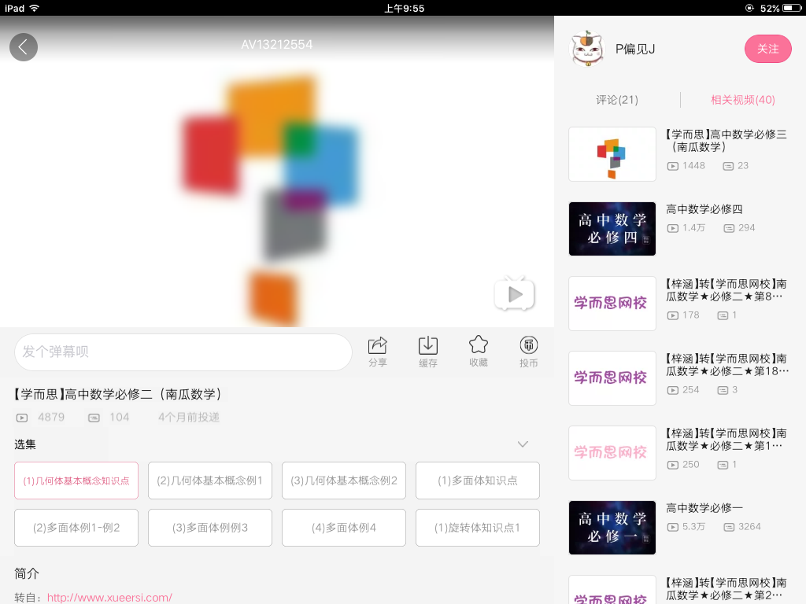The image size is (806, 604).
Task: Tap the Wi-Fi status icon
Action: click(35, 8)
